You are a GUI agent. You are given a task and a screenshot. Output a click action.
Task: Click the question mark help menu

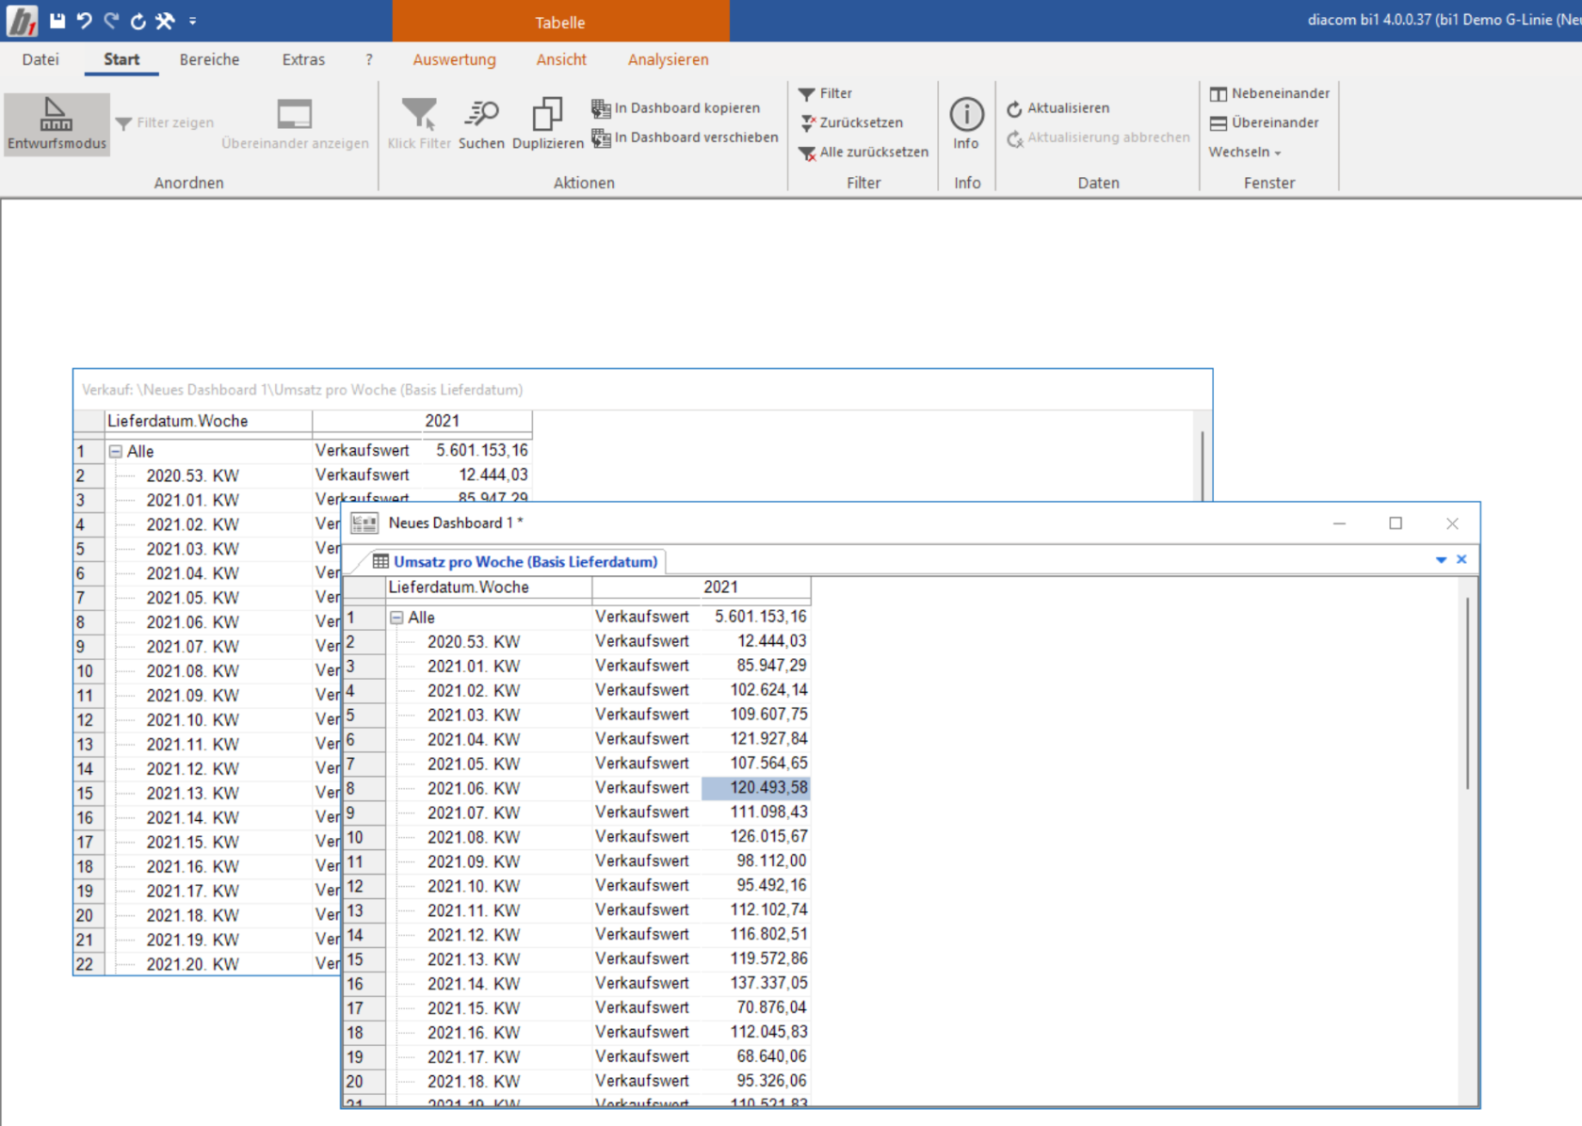pos(369,59)
